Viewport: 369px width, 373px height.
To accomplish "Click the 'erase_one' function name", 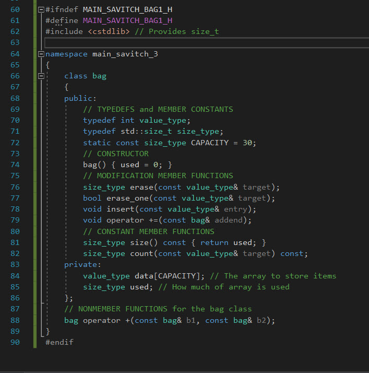I will tap(127, 198).
